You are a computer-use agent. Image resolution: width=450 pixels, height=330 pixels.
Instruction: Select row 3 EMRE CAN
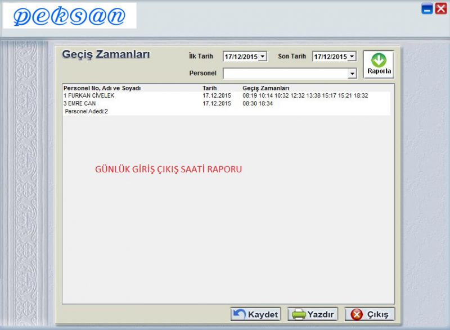click(226, 103)
